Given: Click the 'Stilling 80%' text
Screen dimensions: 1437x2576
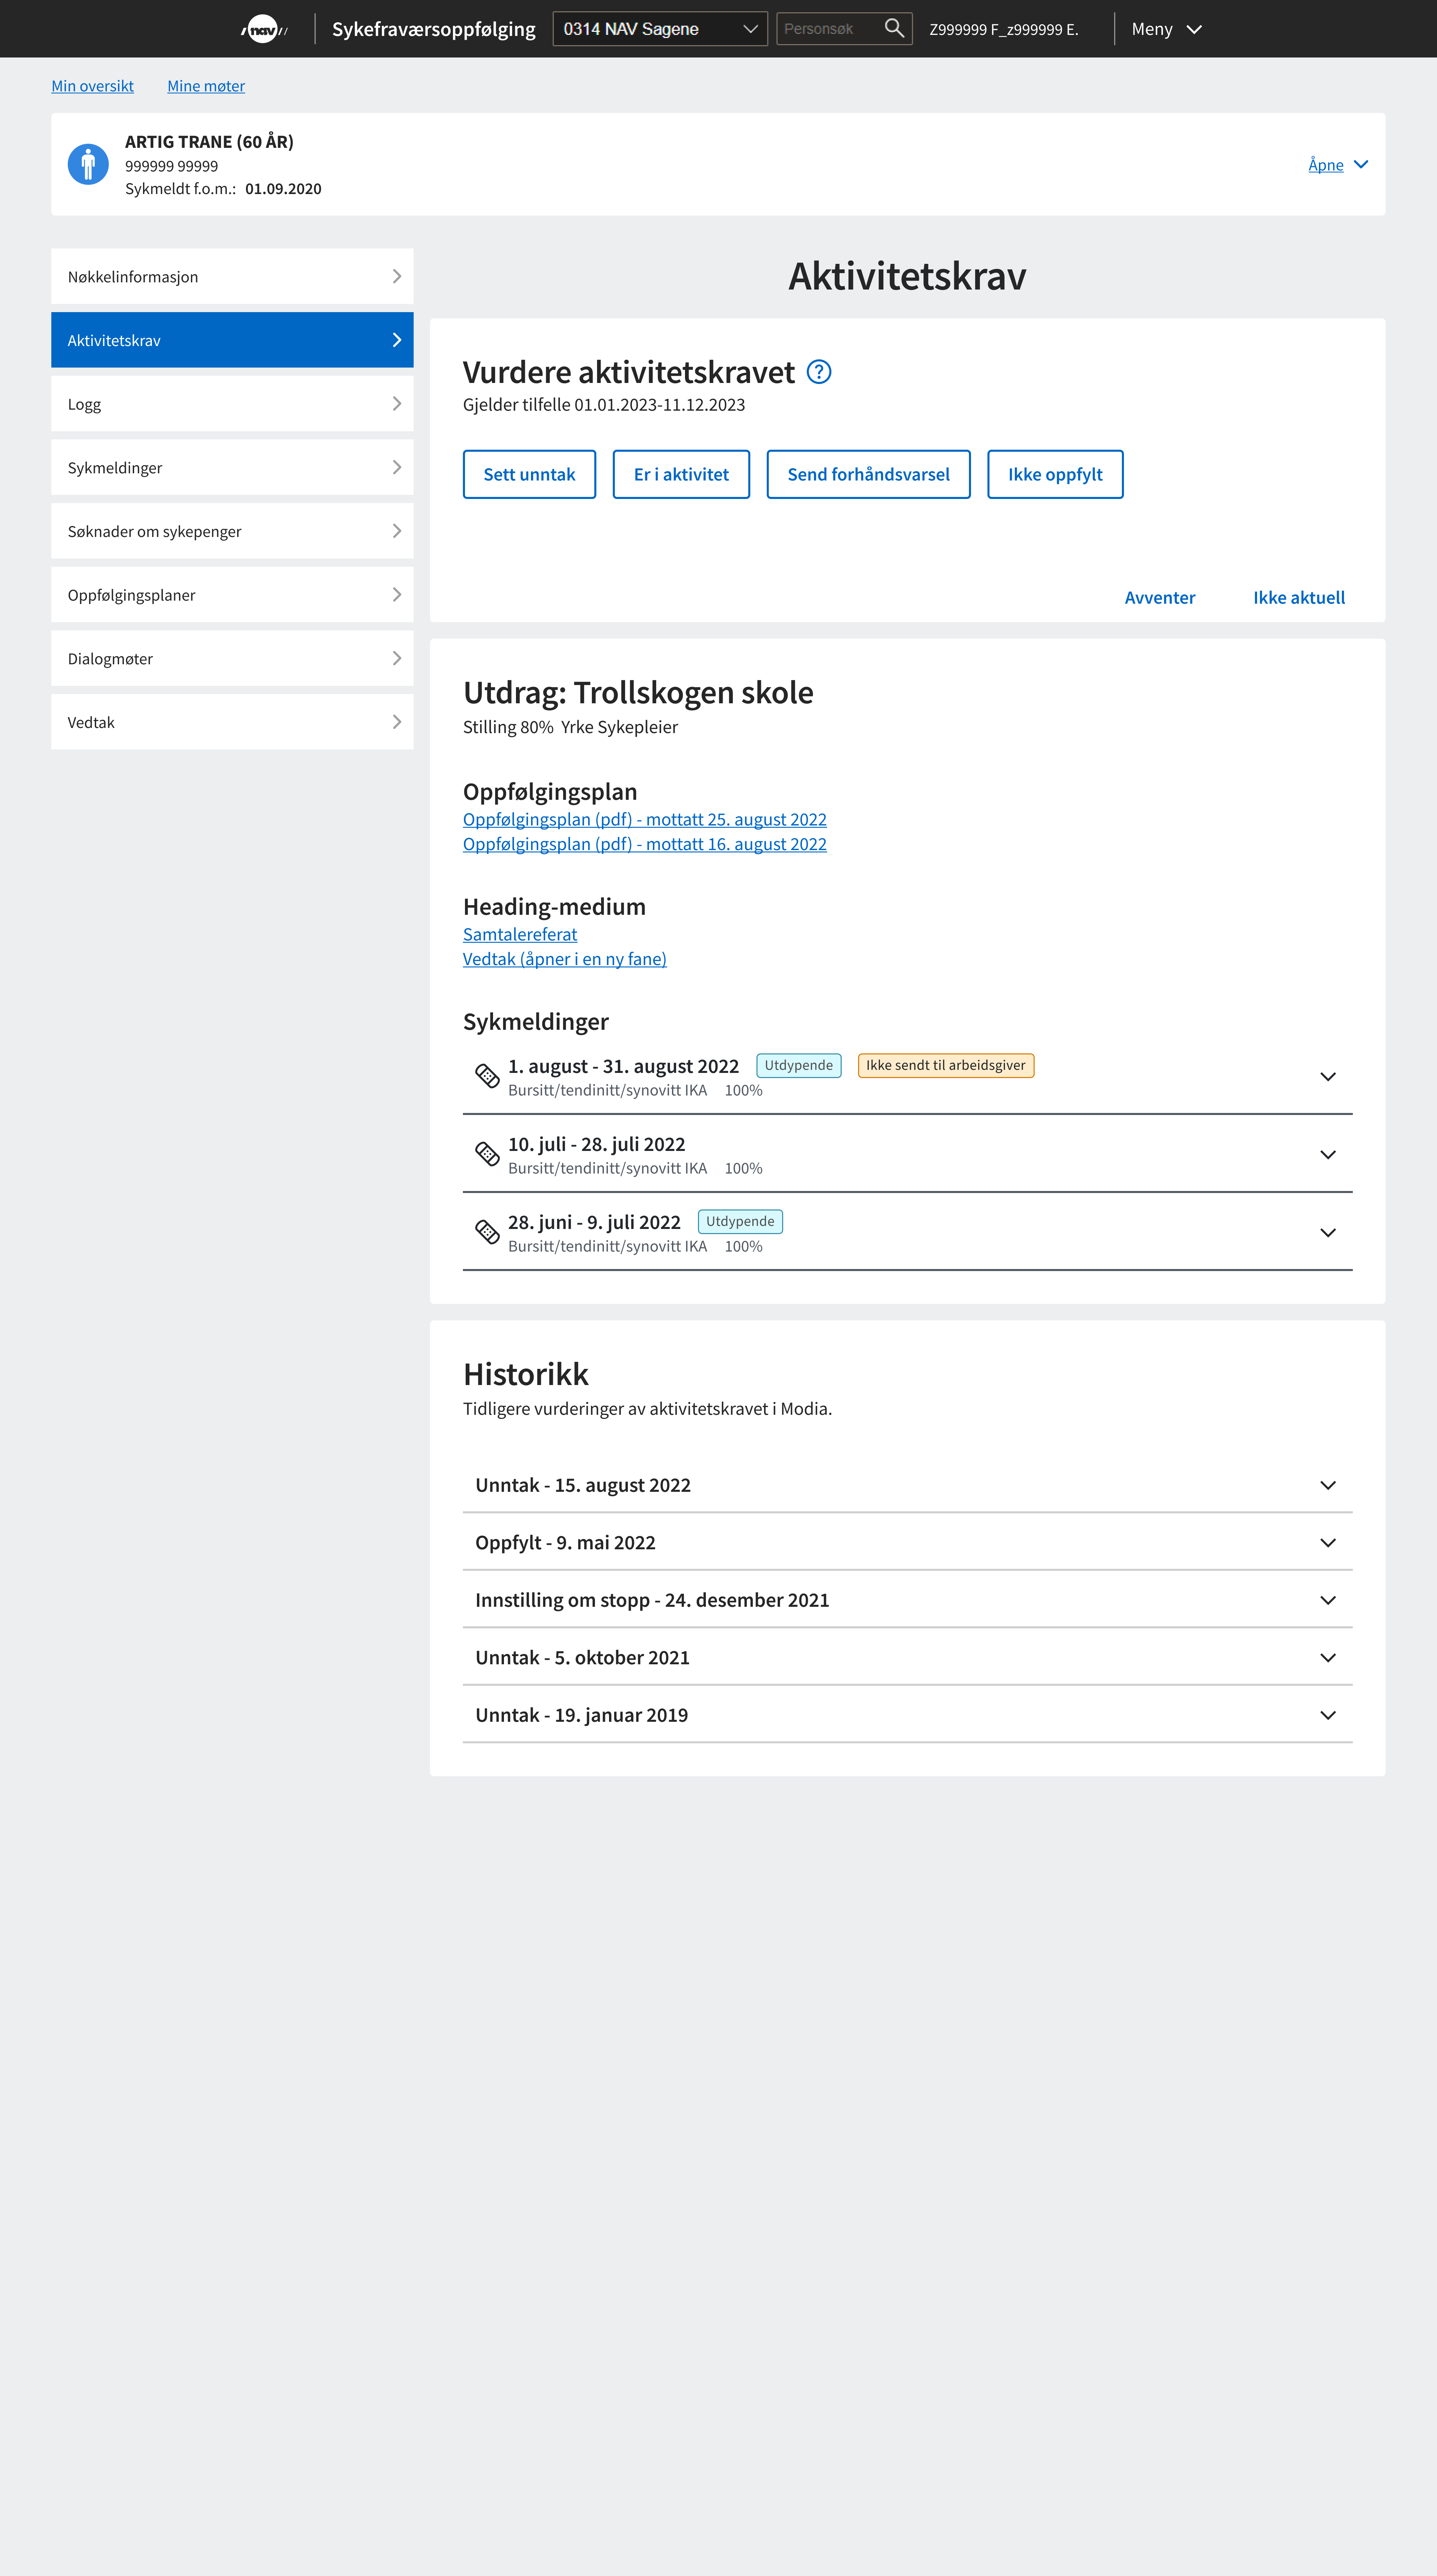Looking at the screenshot, I should coord(508,727).
